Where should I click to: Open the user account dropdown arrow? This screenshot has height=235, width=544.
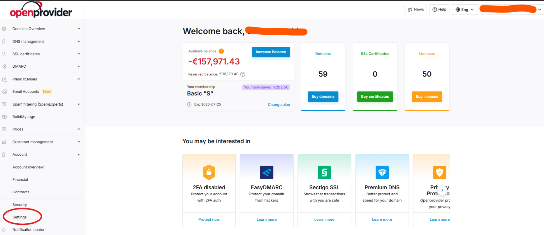(x=540, y=10)
